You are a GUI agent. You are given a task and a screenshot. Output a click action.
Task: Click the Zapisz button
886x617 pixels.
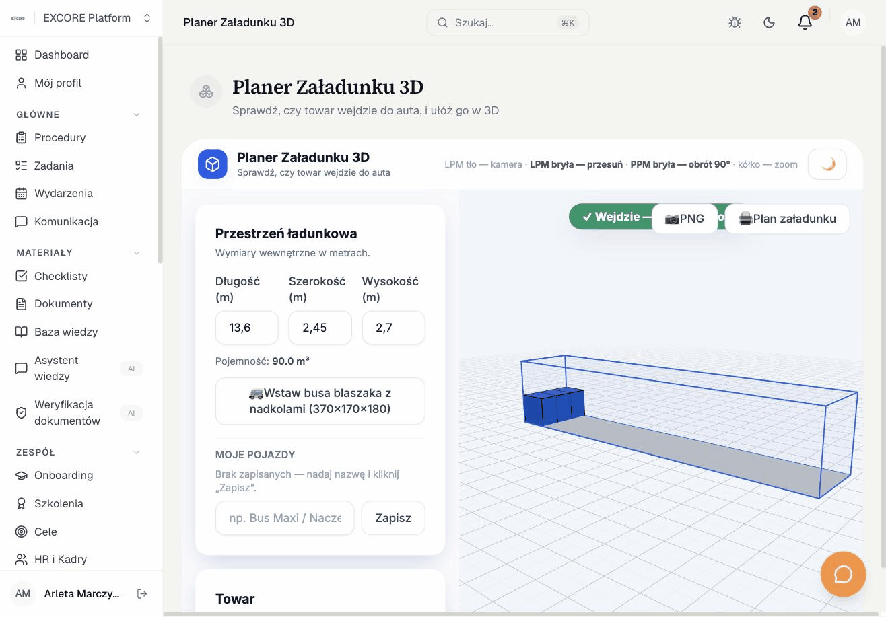click(393, 518)
